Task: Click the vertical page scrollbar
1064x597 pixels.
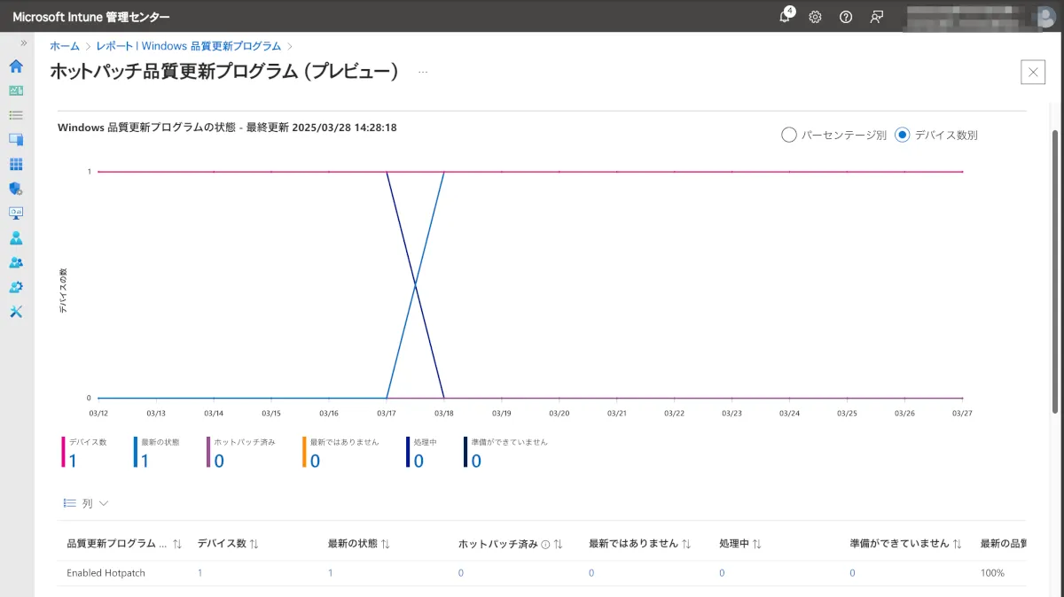Action: [1054, 270]
